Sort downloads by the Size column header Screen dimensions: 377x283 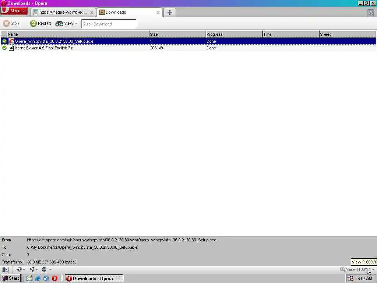click(x=177, y=34)
